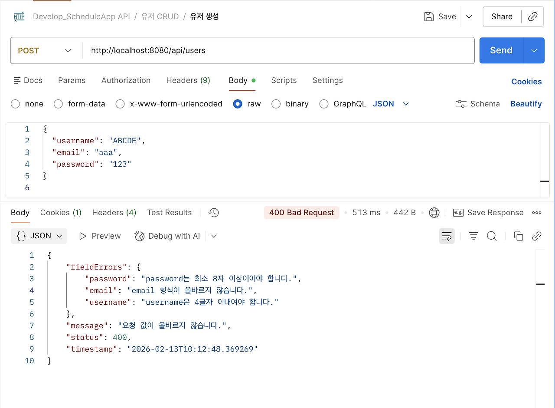555x408 pixels.
Task: Open request Settings tab
Action: (x=327, y=80)
